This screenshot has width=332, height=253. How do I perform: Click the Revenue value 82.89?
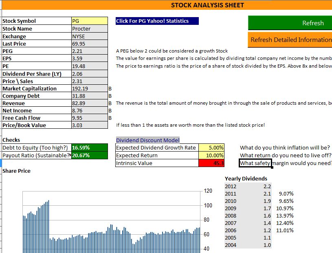[90, 103]
